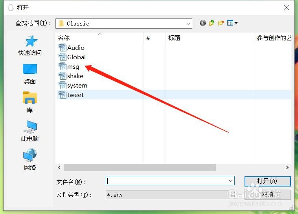Click the horizontal scrollbar thumb
The image size is (298, 214).
[x=140, y=168]
